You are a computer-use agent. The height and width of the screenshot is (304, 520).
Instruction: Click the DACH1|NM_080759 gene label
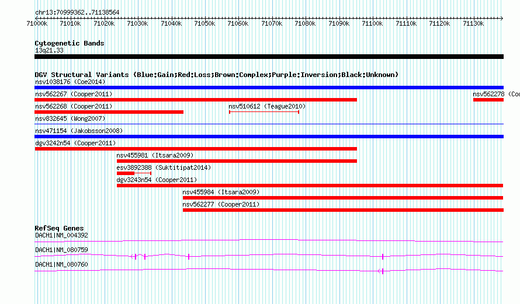61,250
